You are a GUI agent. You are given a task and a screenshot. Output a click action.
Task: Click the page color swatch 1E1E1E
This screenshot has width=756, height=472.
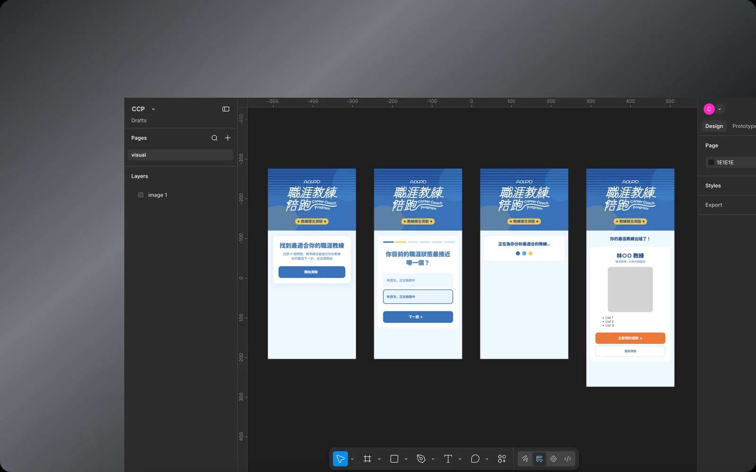(711, 162)
